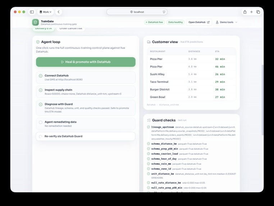The image size is (274, 206).
Task: Click the 46 min ETA value
Action: click(220, 67)
